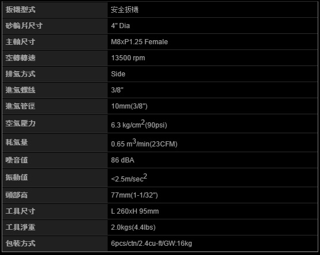The height and width of the screenshot is (255, 320).
Task: Select the M8xP1.25 Female text
Action: point(139,42)
